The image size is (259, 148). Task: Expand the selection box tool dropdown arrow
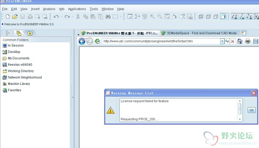(121, 17)
